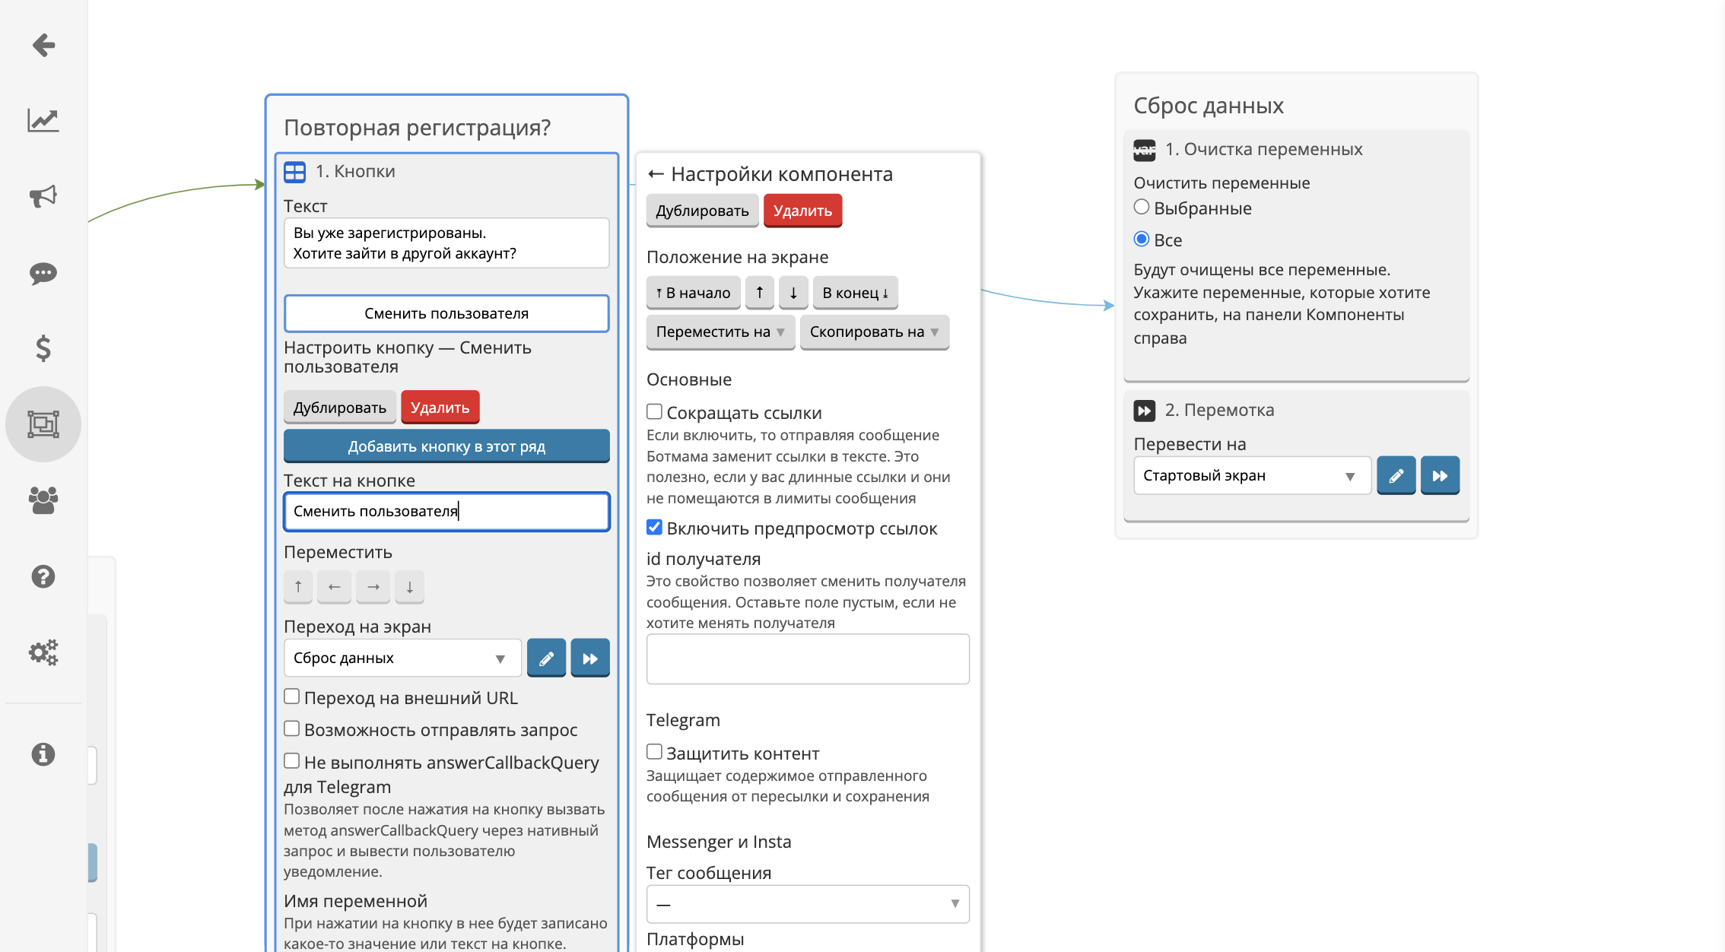
Task: Open the dollar payments section
Action: pyautogui.click(x=43, y=348)
